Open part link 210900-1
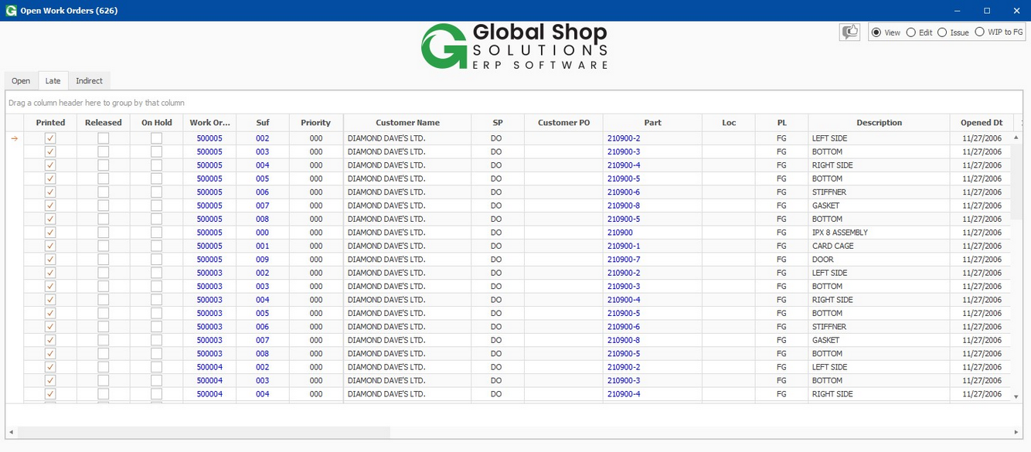1031x452 pixels. (624, 246)
